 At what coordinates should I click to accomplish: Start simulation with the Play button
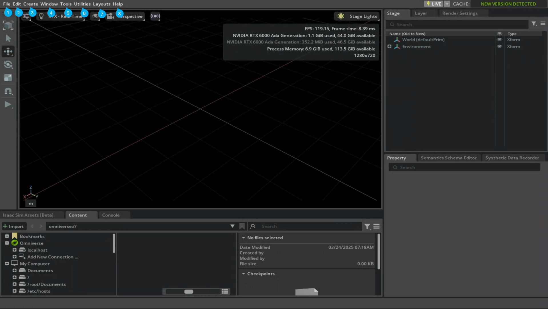8,105
